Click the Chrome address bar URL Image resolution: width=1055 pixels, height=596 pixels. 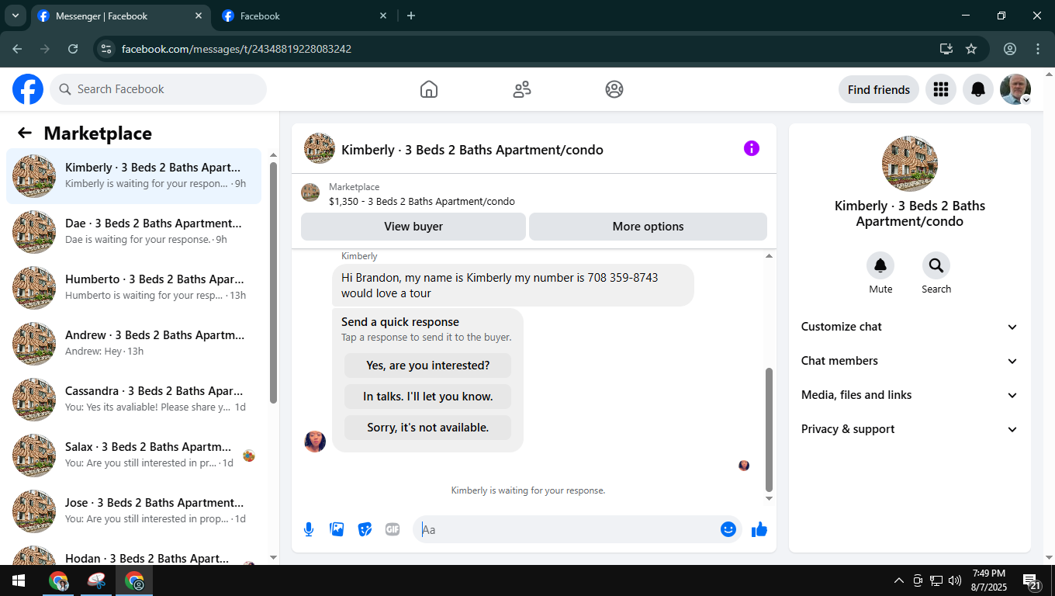237,49
